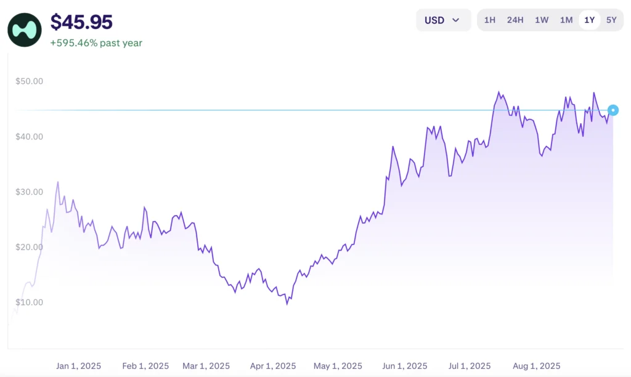The width and height of the screenshot is (631, 377).
Task: Click the blue current-price dot on chart
Action: tap(613, 110)
